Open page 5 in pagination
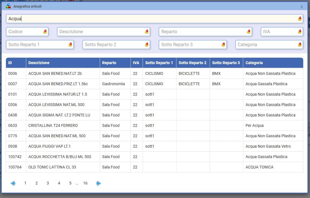The image size is (310, 198). (x=70, y=183)
